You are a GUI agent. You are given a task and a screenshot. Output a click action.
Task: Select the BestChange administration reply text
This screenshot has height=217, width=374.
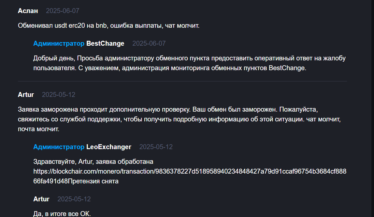pos(189,64)
